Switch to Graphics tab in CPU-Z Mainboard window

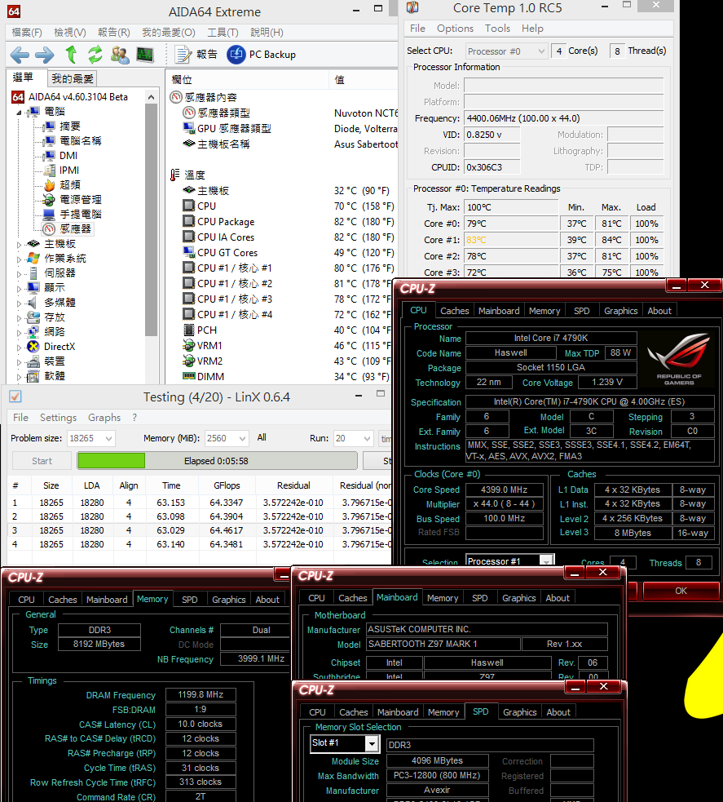[x=518, y=598]
